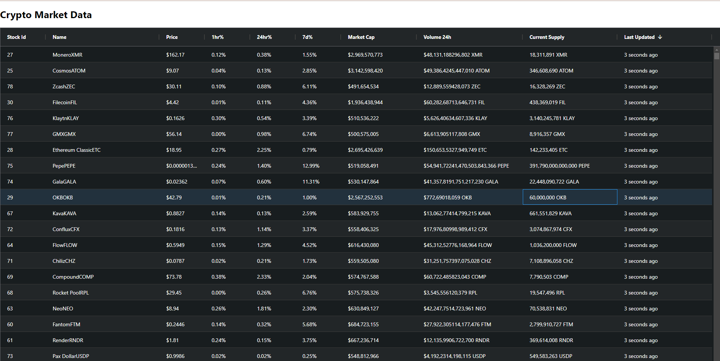The height and width of the screenshot is (361, 720).
Task: Click the vertical scrollbar thumb
Action: (716, 56)
